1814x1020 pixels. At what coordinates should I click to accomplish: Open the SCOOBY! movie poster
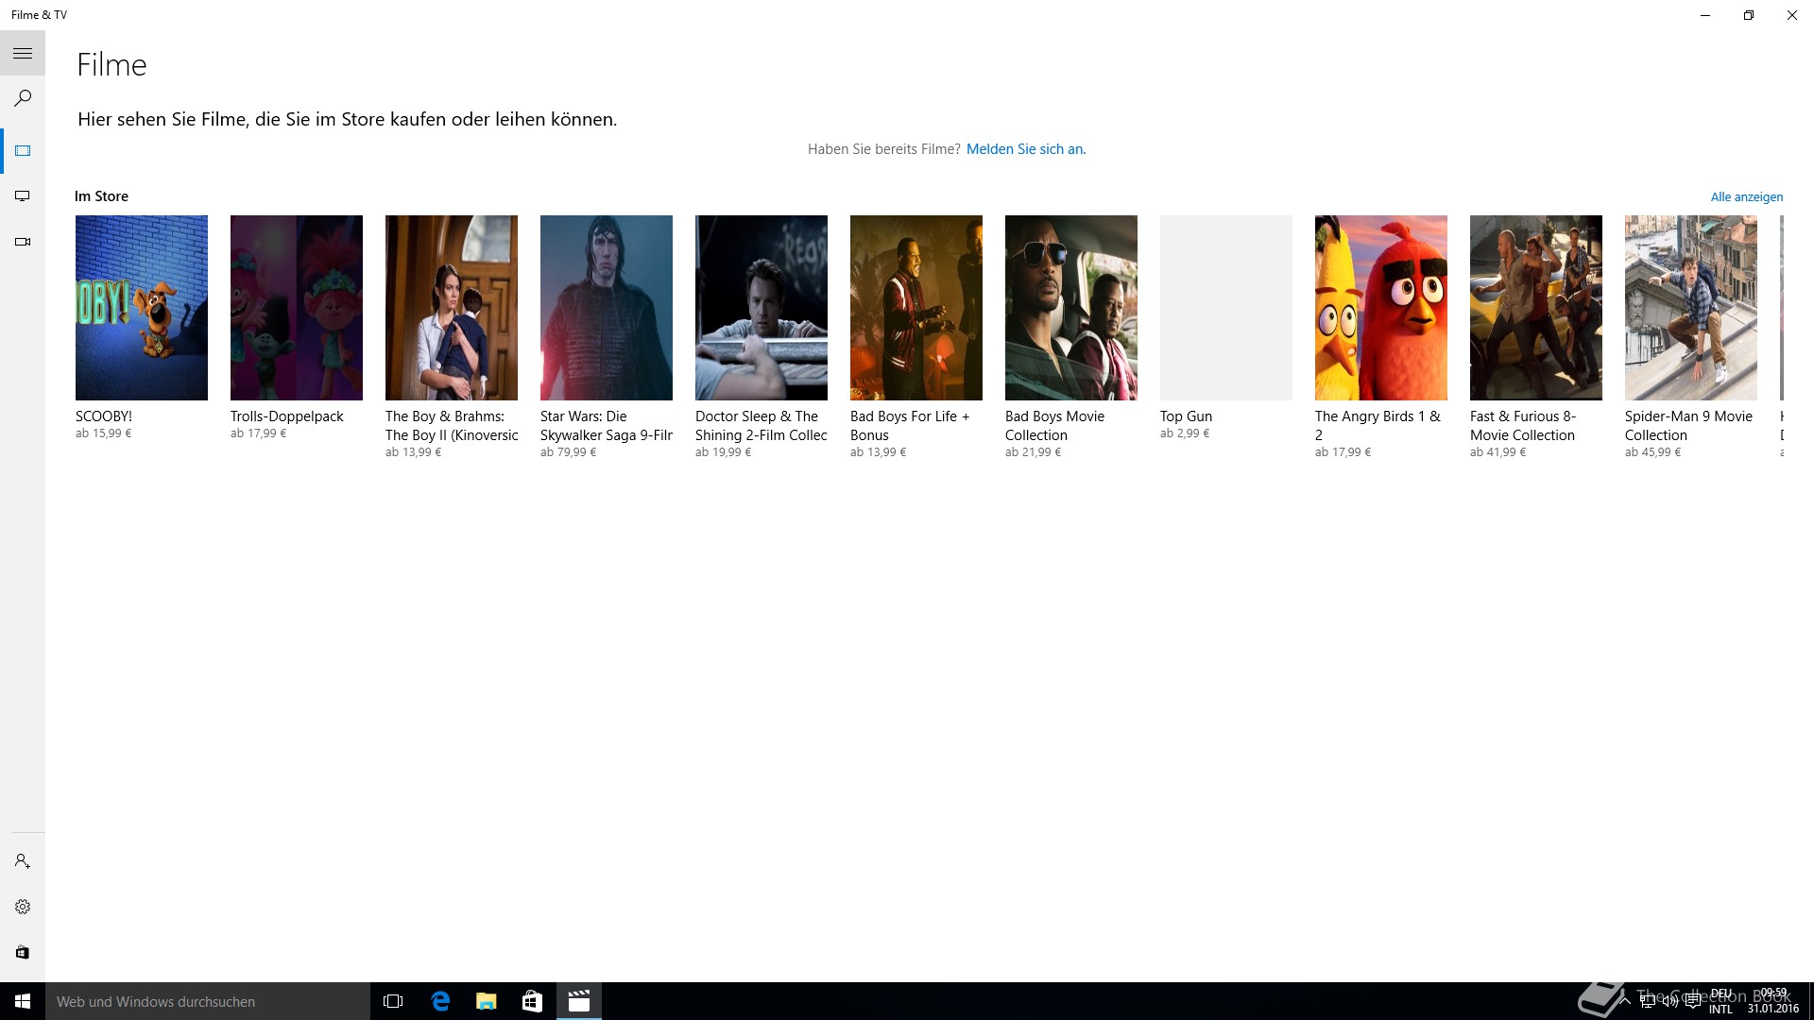tap(142, 308)
